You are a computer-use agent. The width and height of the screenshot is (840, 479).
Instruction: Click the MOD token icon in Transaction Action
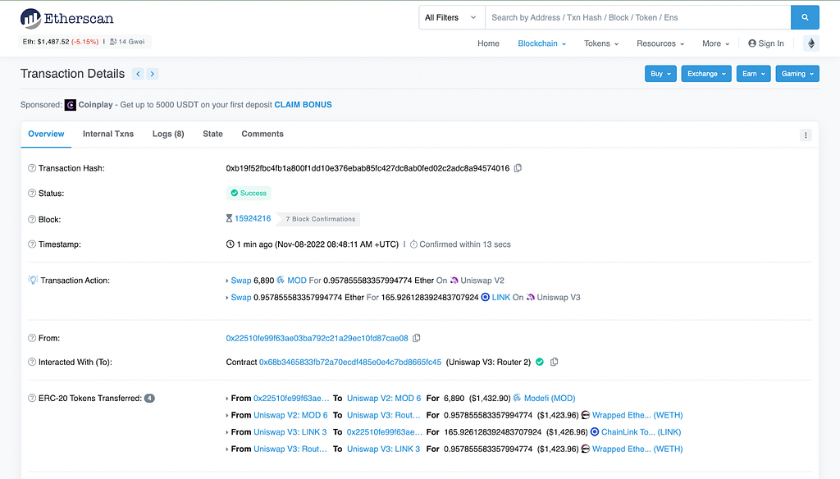click(x=281, y=281)
